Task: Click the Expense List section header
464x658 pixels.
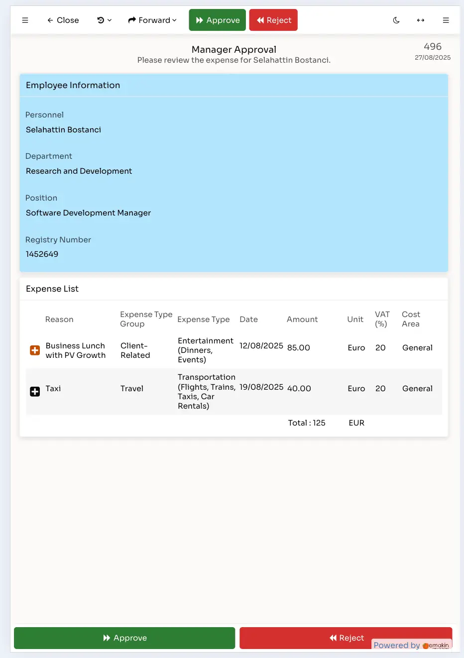Action: pyautogui.click(x=52, y=289)
